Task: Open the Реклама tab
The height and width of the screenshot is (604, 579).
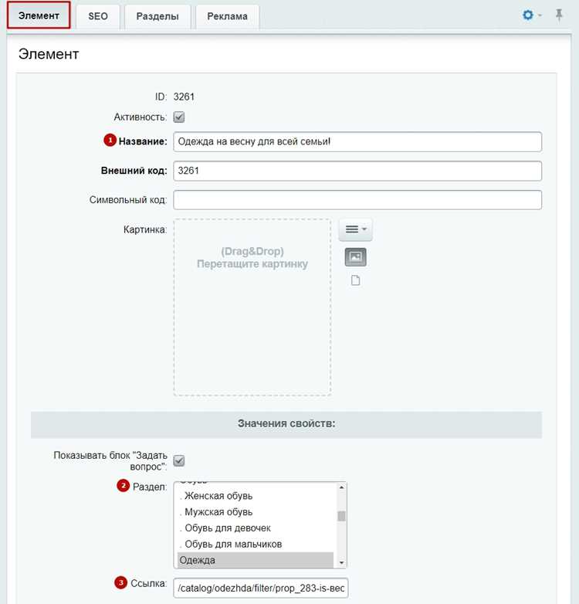Action: (x=227, y=16)
